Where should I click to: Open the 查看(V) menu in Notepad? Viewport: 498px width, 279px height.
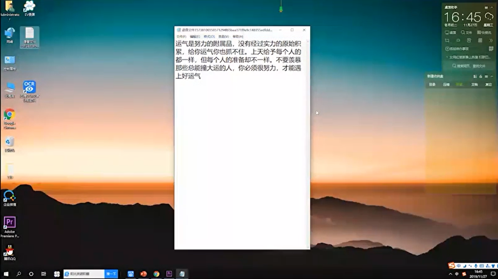[224, 37]
